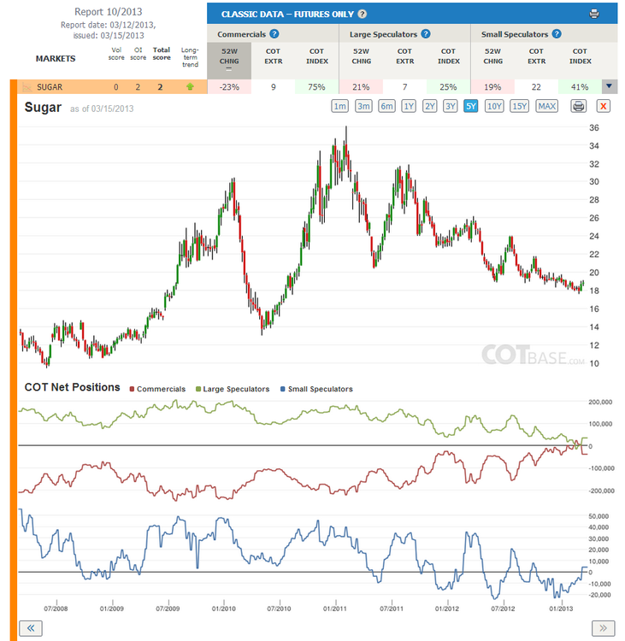The image size is (625, 641).
Task: Click the MARKETS column header
Action: coord(56,58)
